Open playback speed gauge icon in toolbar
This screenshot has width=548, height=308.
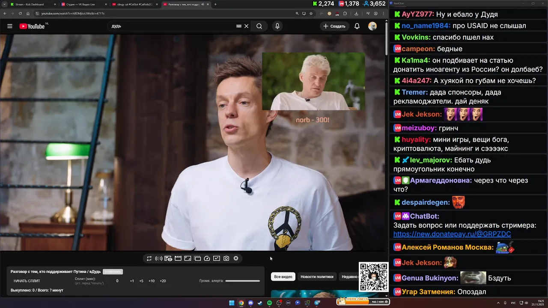click(207, 258)
